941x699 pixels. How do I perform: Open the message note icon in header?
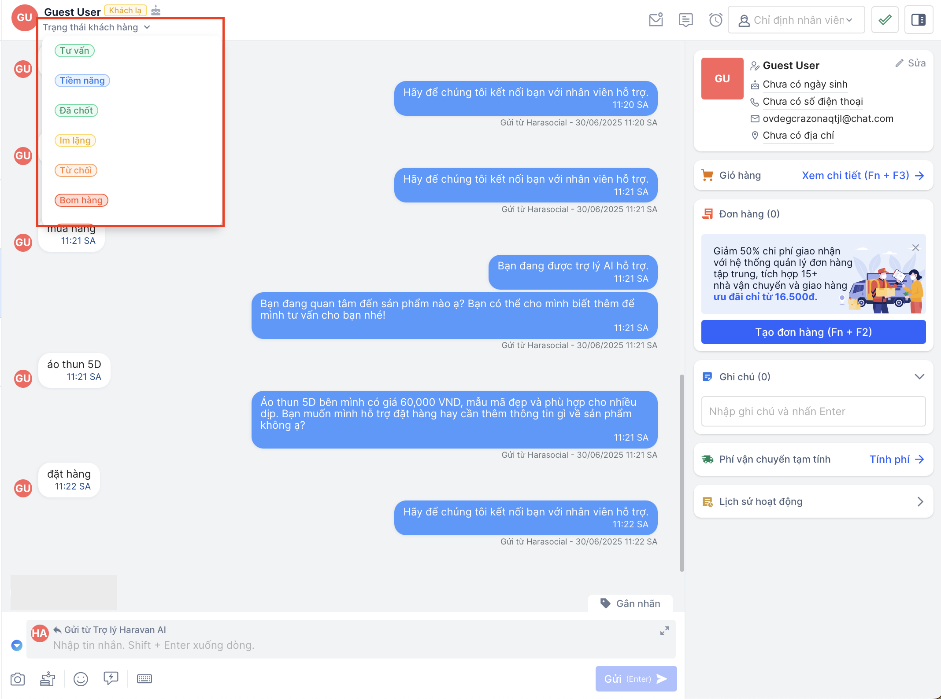click(686, 20)
